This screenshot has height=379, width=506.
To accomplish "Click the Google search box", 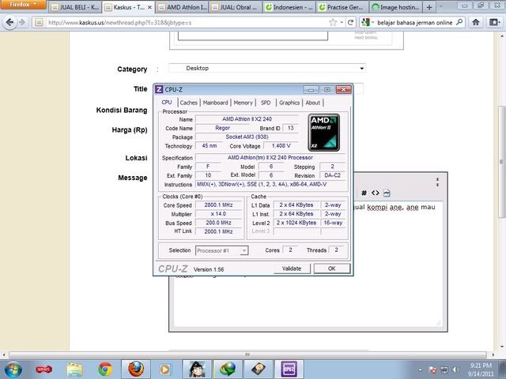I will [414, 23].
